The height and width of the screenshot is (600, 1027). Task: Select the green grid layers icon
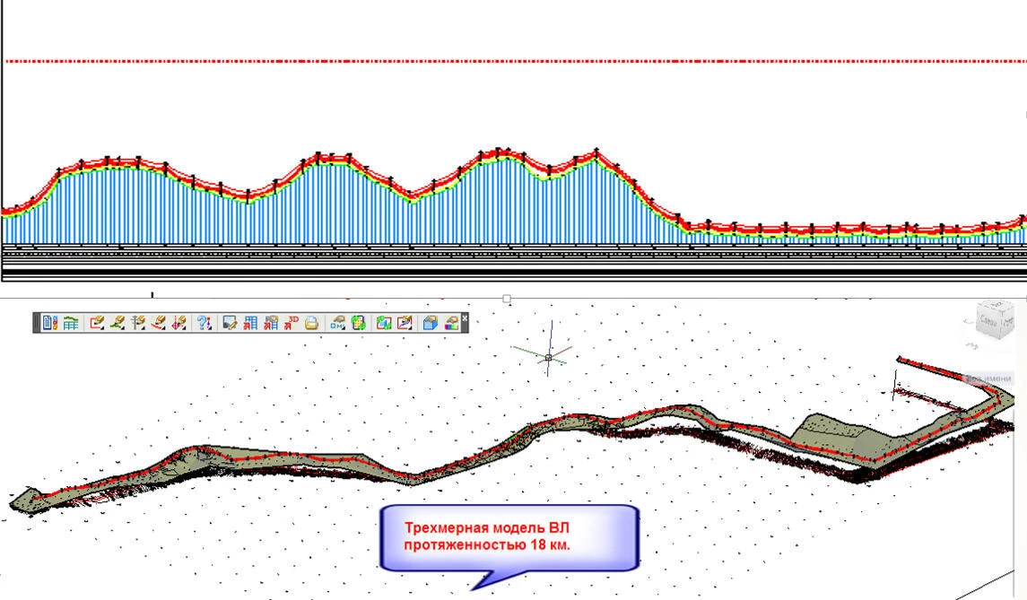(x=359, y=323)
